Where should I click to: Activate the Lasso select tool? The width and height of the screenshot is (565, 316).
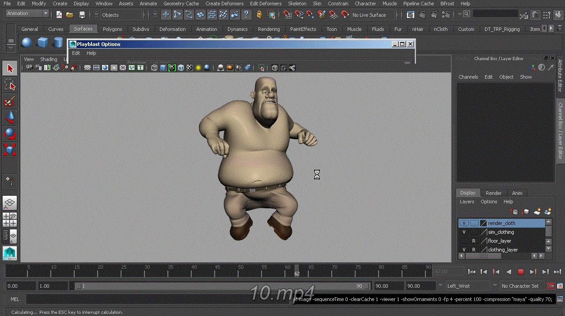(x=10, y=84)
